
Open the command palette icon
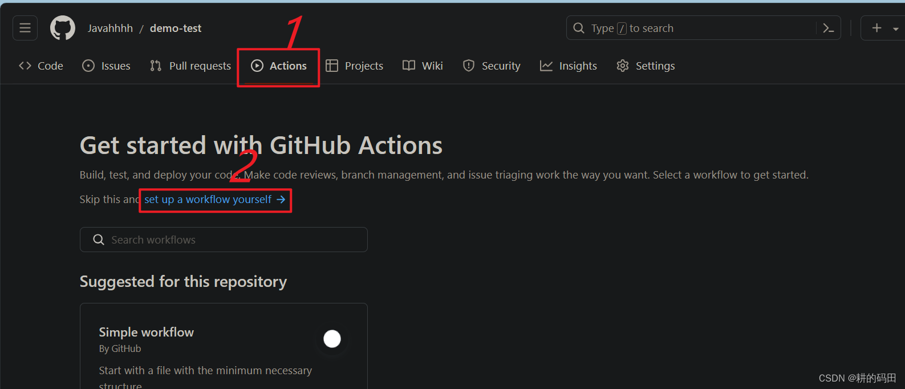point(829,28)
